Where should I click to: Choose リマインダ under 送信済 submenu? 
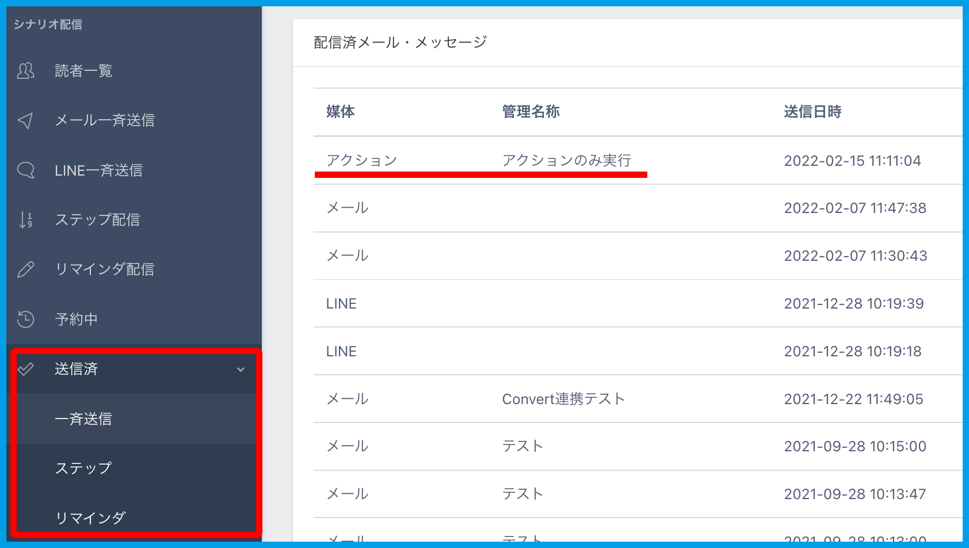click(90, 517)
